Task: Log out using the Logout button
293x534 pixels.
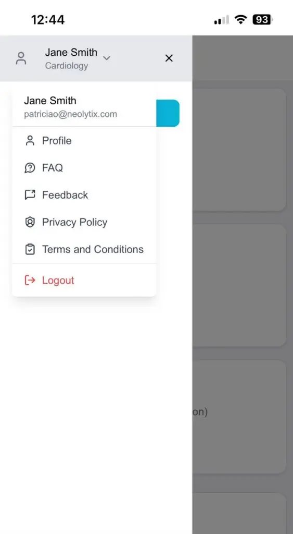Action: click(x=84, y=280)
